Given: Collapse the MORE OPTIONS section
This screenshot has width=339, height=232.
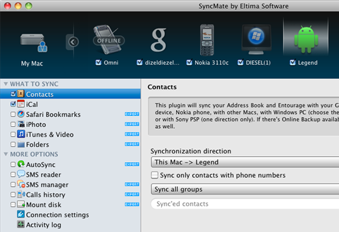Looking at the screenshot, I should (x=6, y=154).
